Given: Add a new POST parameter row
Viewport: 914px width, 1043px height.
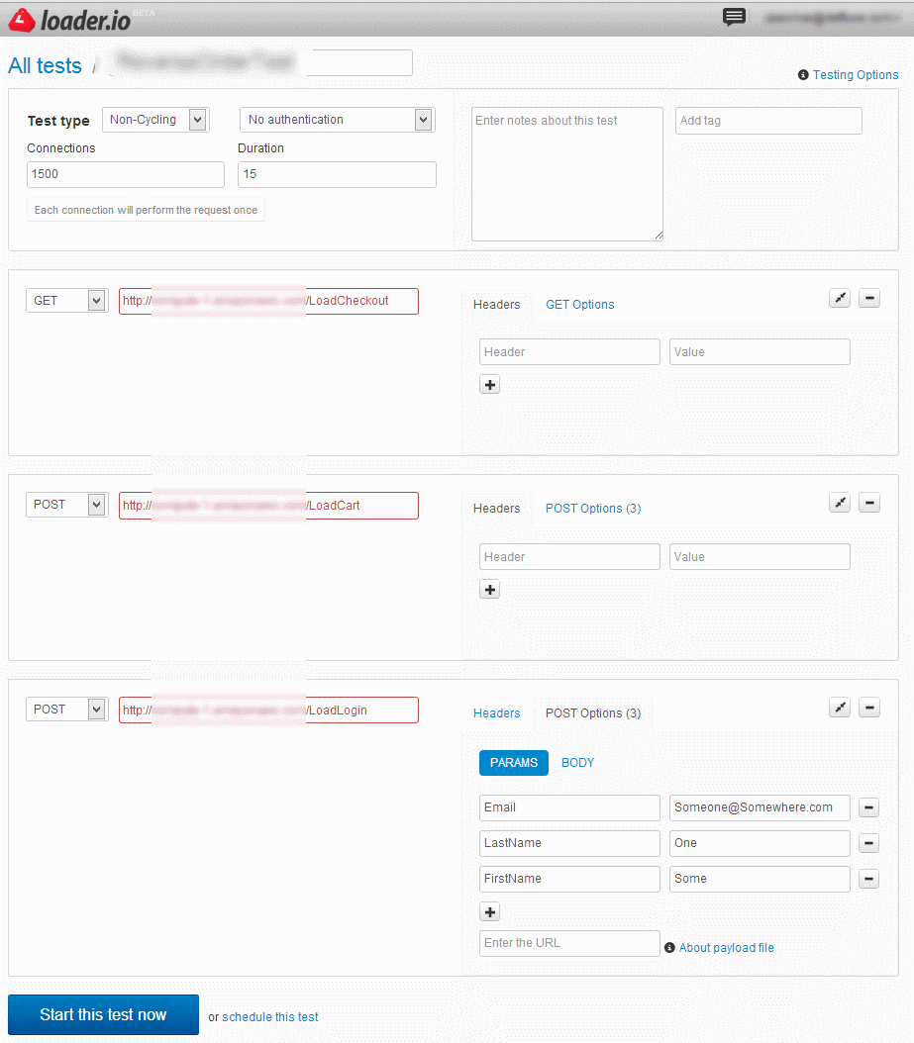Looking at the screenshot, I should pyautogui.click(x=489, y=912).
